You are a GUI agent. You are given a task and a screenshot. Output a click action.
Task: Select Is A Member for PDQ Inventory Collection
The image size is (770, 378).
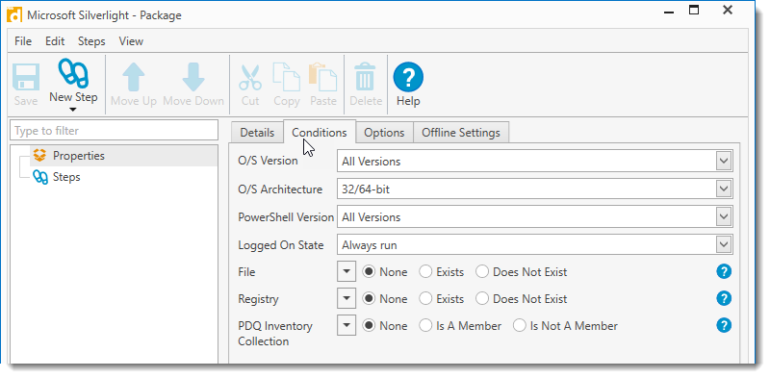[x=425, y=326]
